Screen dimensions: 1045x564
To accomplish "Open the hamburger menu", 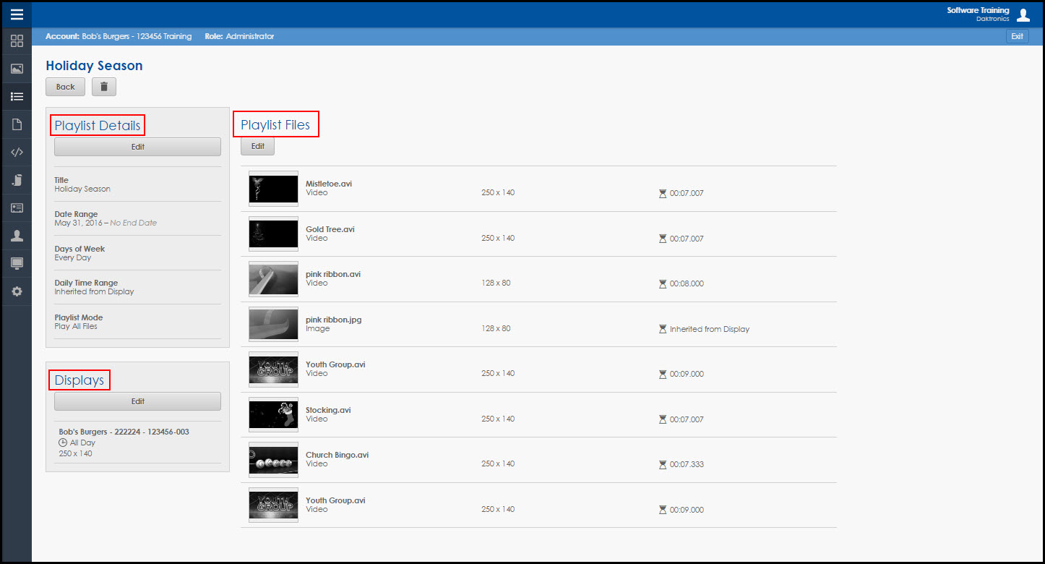I will pos(17,14).
